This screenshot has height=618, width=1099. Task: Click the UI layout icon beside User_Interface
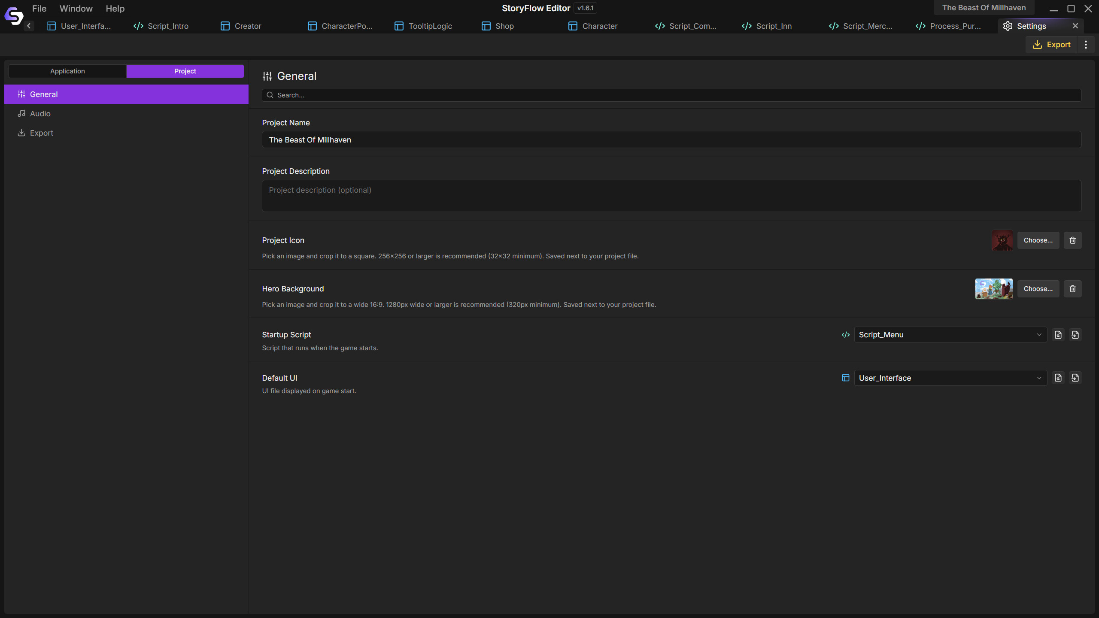pos(846,378)
